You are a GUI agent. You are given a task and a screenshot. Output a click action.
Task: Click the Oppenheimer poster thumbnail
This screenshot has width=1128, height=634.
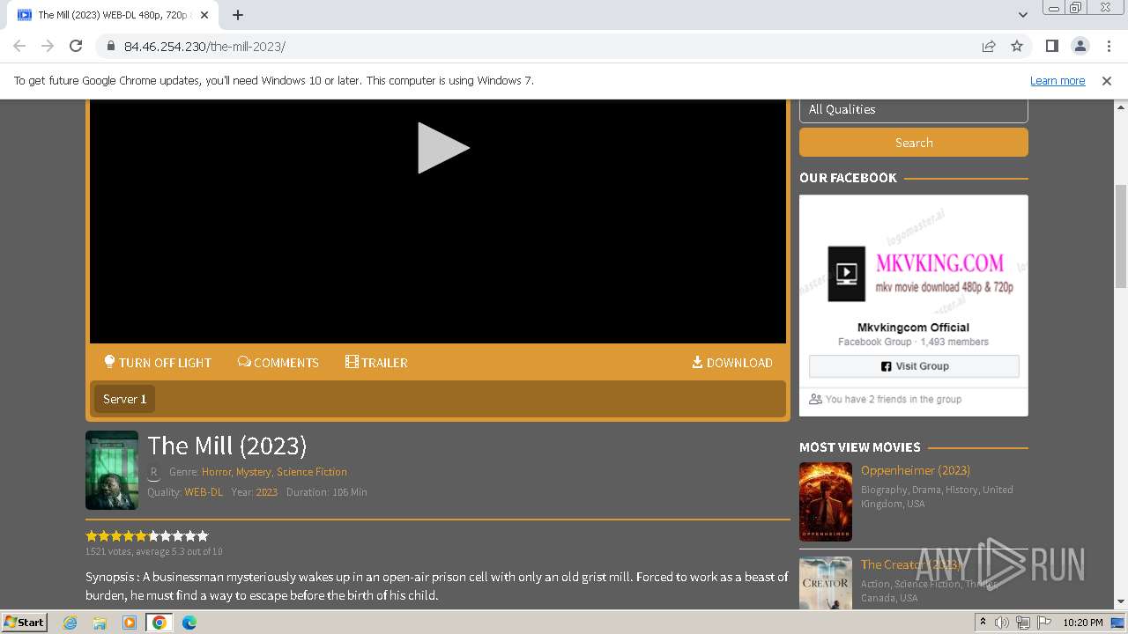(826, 502)
